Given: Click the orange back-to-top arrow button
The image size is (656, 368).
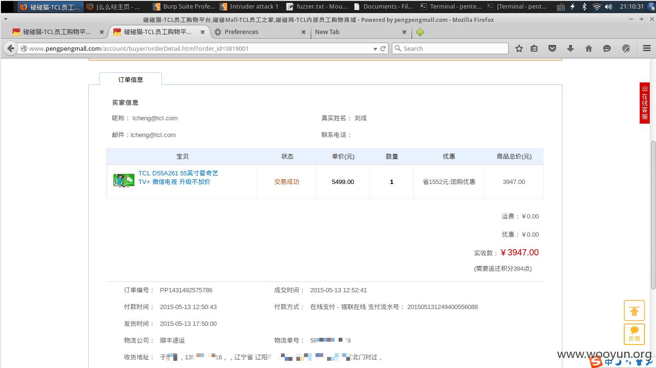Looking at the screenshot, I should coord(634,310).
